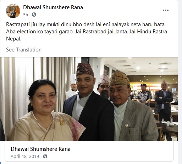This screenshot has width=182, height=164.
Task: Click See Translation under the post text
Action: [x=24, y=50]
